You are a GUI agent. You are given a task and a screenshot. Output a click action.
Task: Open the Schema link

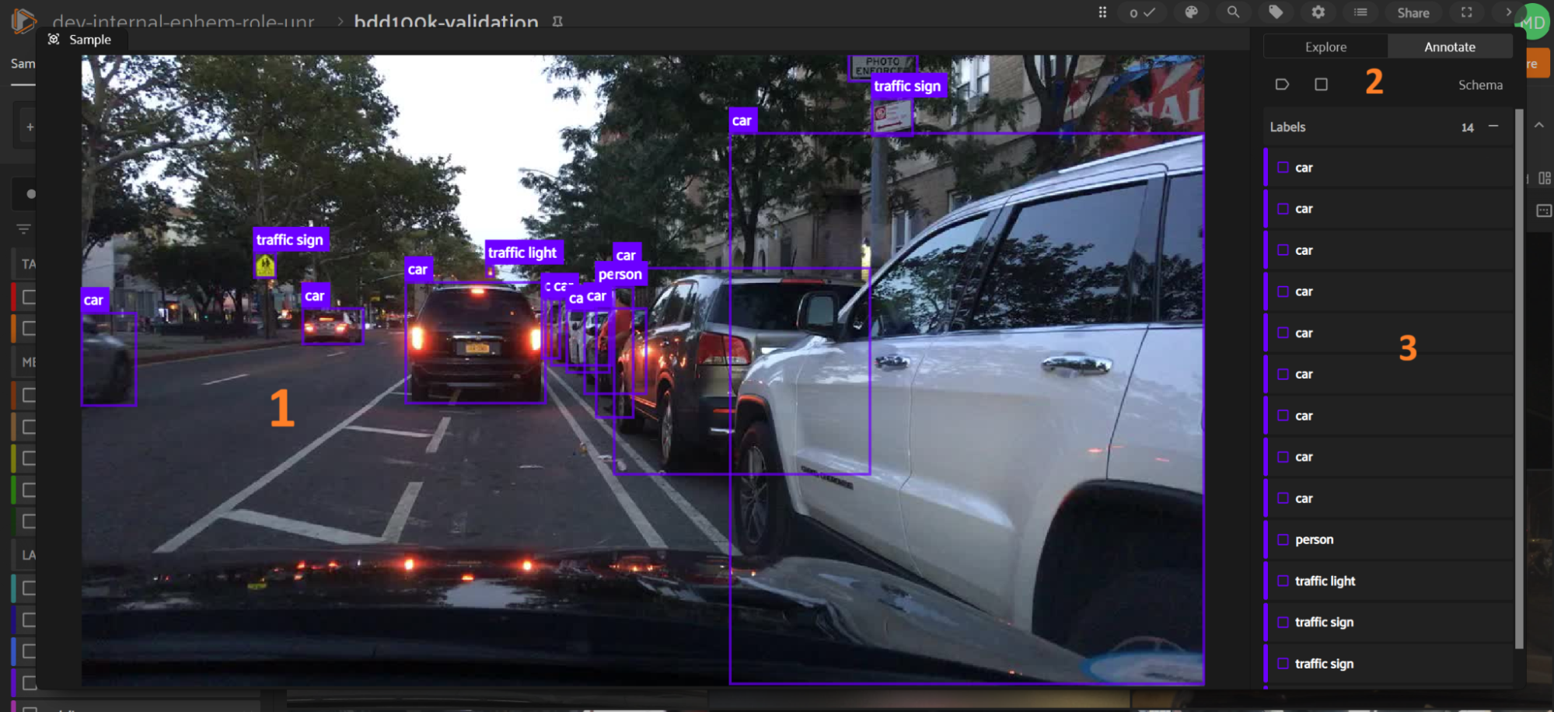coord(1480,85)
